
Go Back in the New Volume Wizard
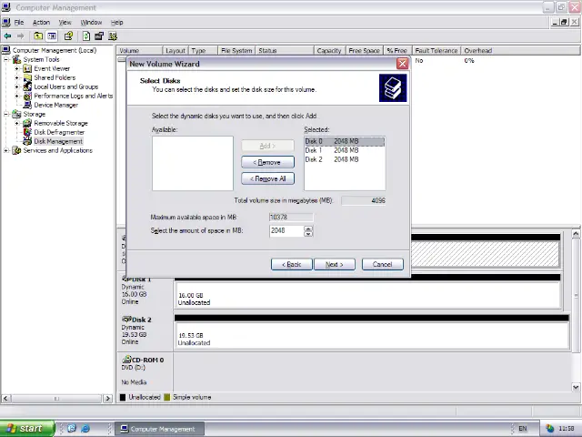[291, 264]
